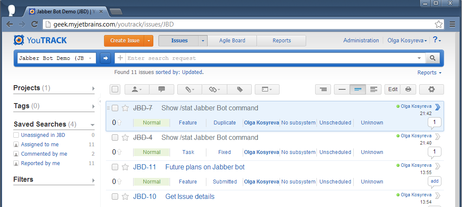The width and height of the screenshot is (462, 207).
Task: Open Assigned to me saved search
Action: [40, 145]
